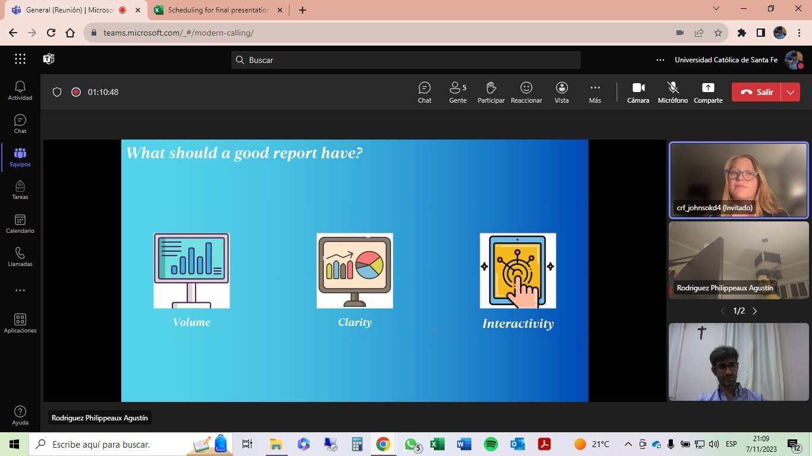Viewport: 812px width, 456px height.
Task: Open Ayuda help in sidebar
Action: (x=20, y=415)
